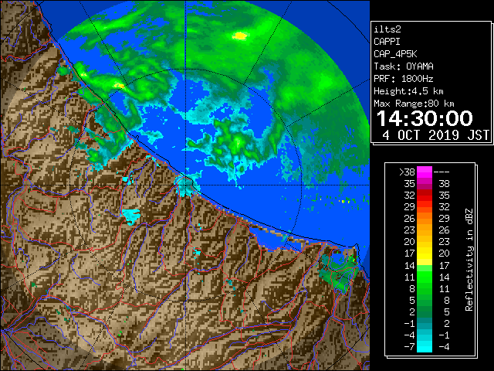Screen dimensions: 494x371
Task: Select the ilts2 label in the info box
Action: [x=387, y=29]
